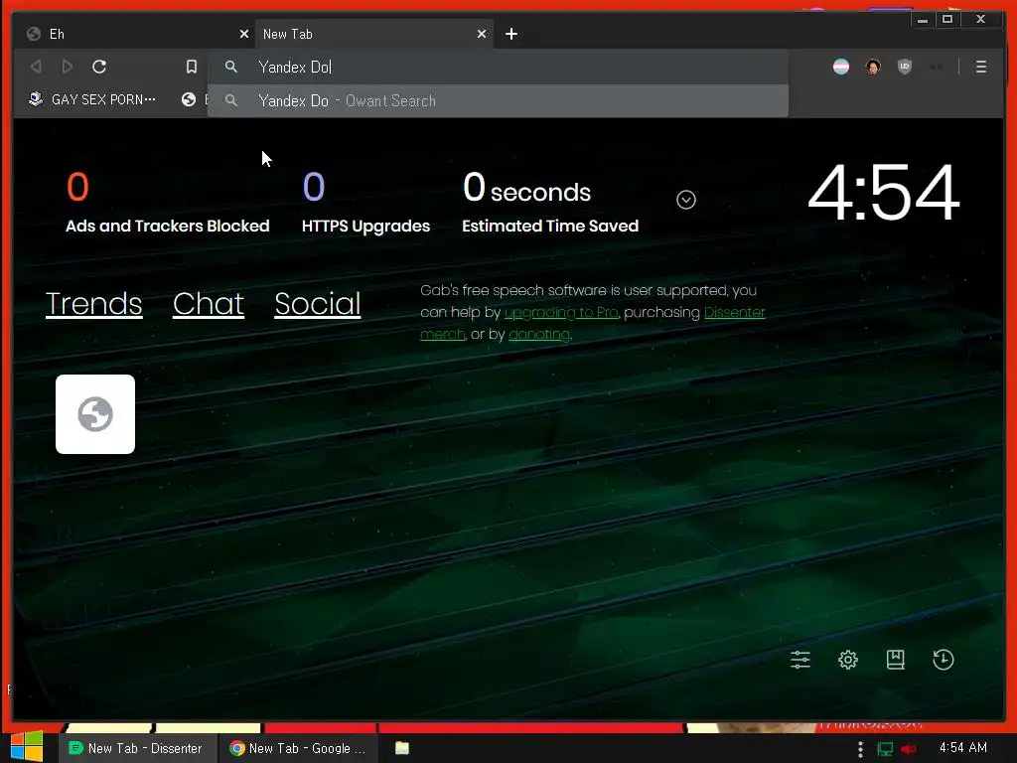Viewport: 1017px width, 763px height.
Task: Go back to previous page
Action: coord(37,67)
